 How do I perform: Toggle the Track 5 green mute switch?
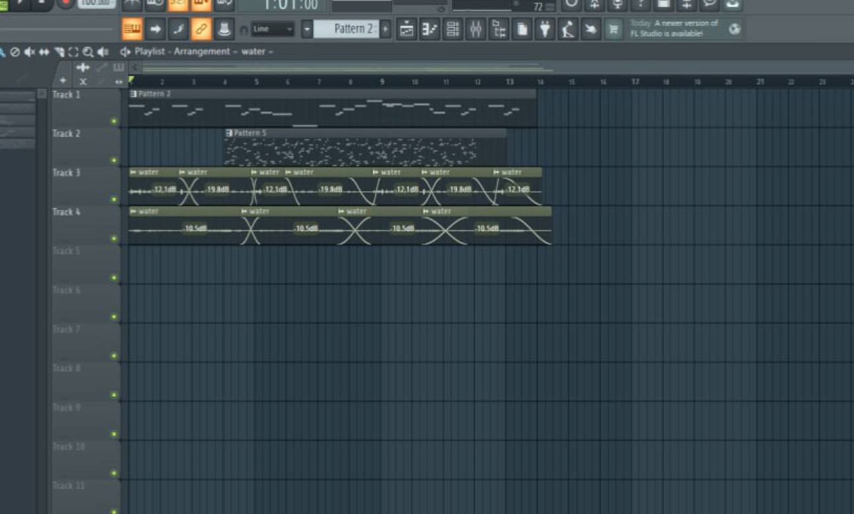tap(114, 277)
